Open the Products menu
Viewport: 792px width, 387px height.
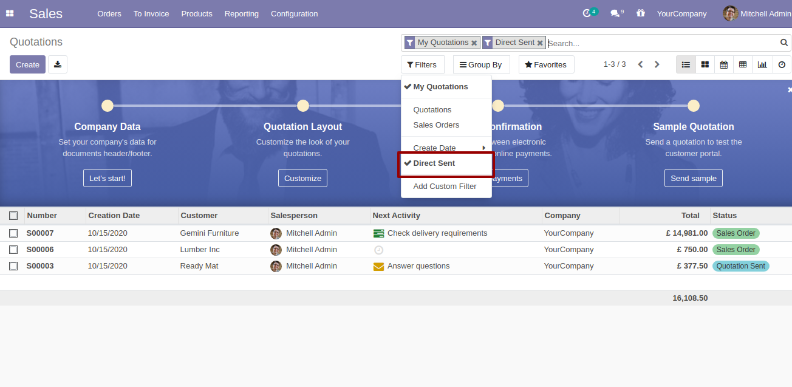tap(197, 13)
